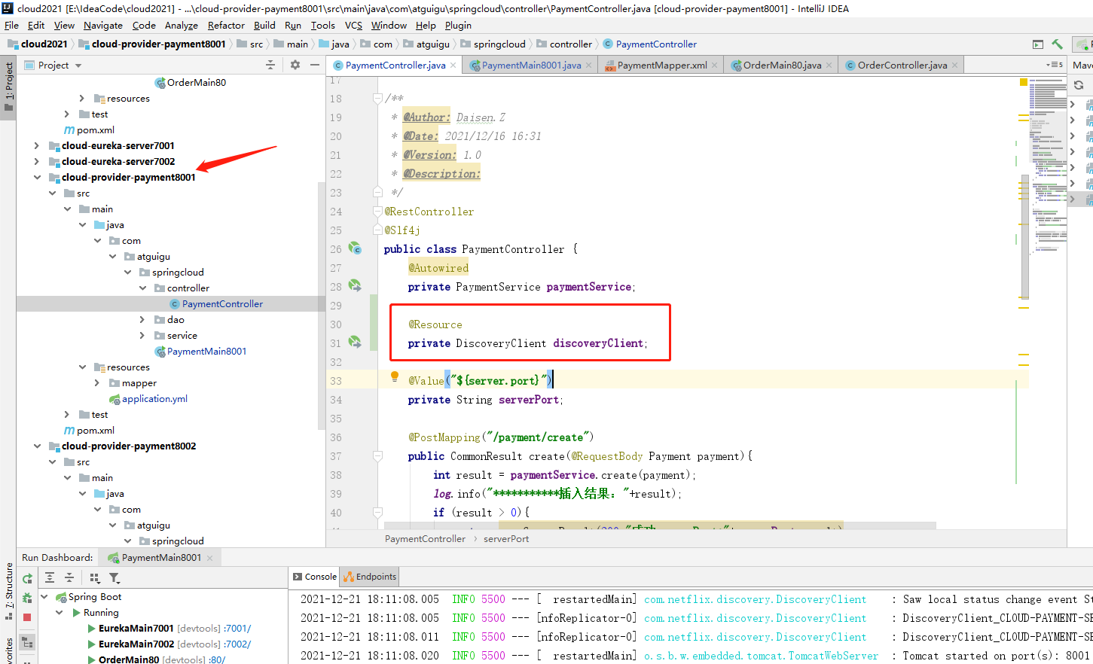
Task: Show hidden editor tabs list
Action: [x=1054, y=65]
